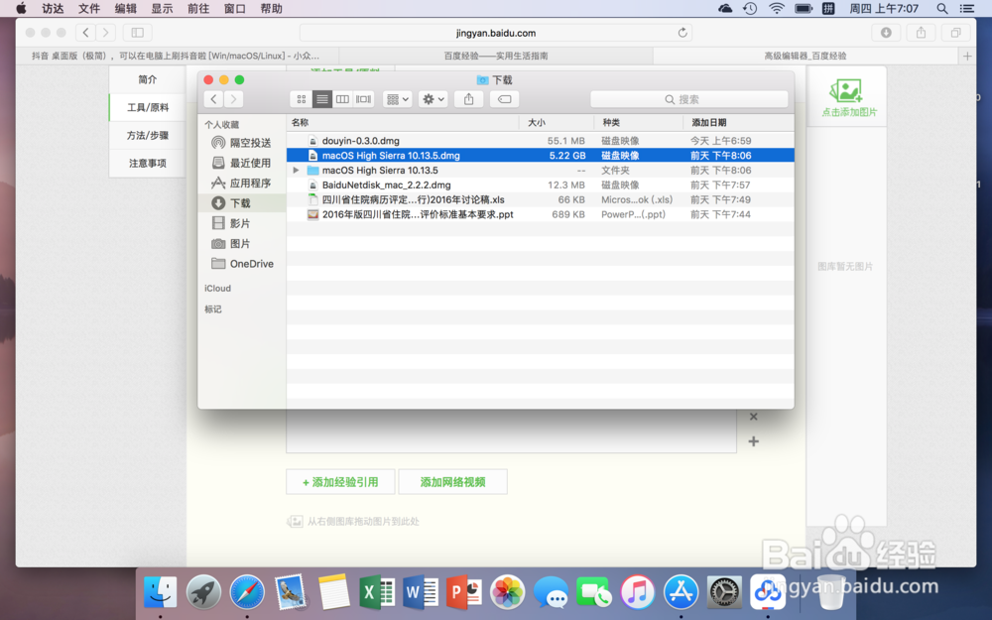
Task: Open the 编辑 menu
Action: click(126, 8)
